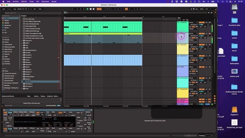245x138 pixels.
Task: Select the blue clip on Reaktor 6 track
Action: tap(103, 60)
